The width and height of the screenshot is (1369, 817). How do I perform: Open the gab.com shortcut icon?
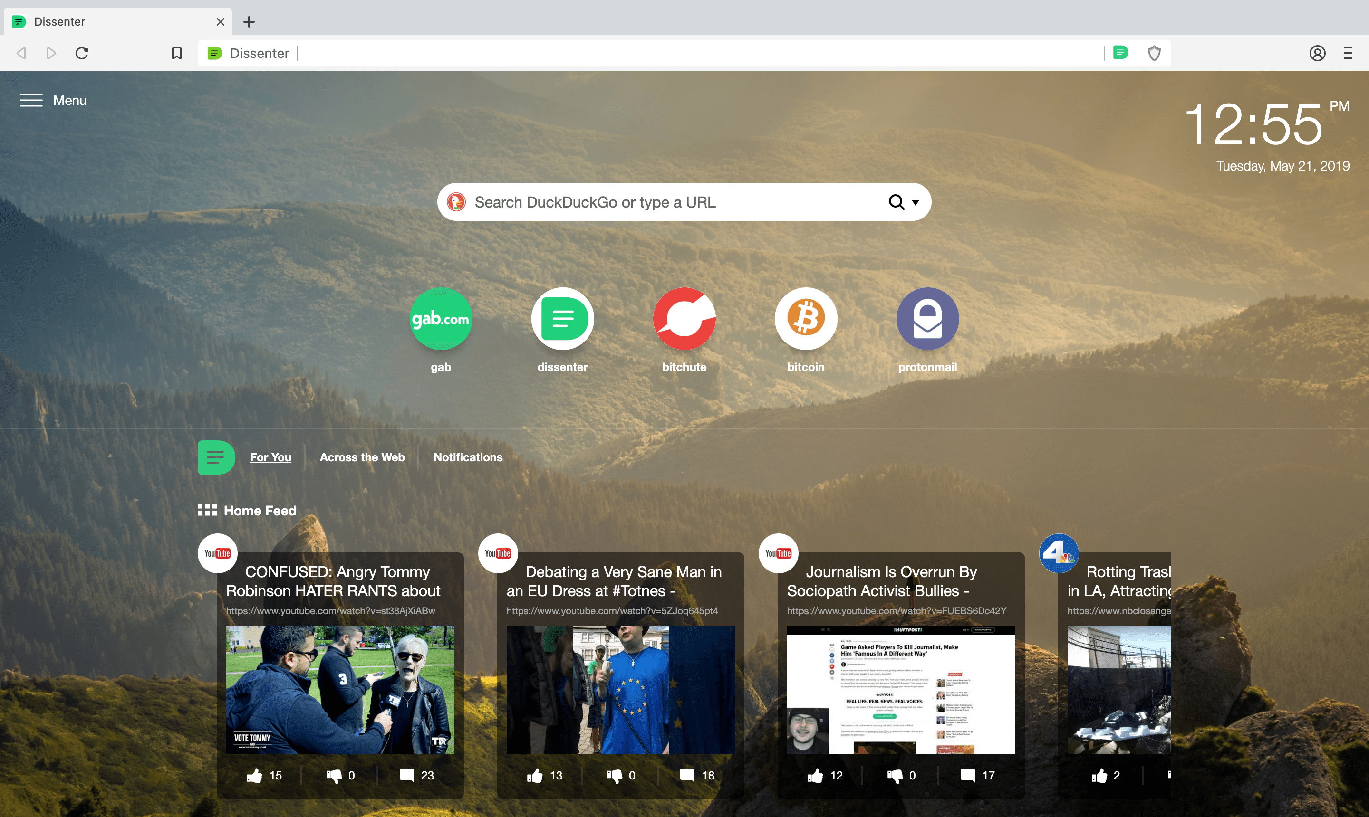pos(441,318)
